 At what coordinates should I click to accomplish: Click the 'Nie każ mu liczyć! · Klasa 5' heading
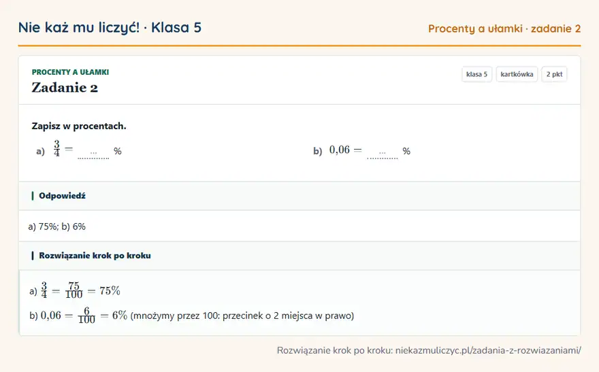(110, 28)
